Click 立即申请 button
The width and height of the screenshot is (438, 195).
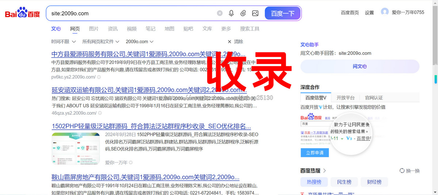pos(315,153)
